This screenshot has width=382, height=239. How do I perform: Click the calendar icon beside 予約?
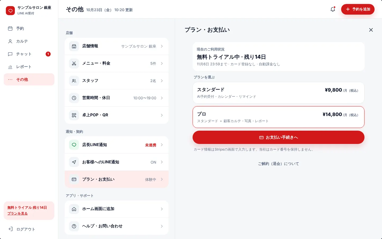point(10,28)
